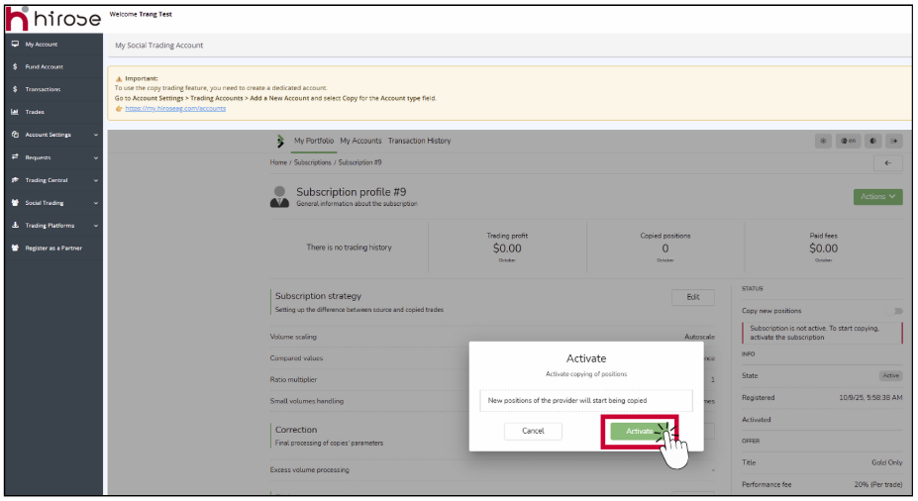Toggle the Copy new positions switch

tap(896, 311)
